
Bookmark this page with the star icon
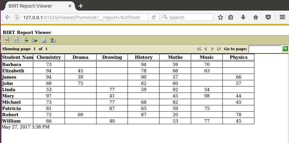(220, 18)
